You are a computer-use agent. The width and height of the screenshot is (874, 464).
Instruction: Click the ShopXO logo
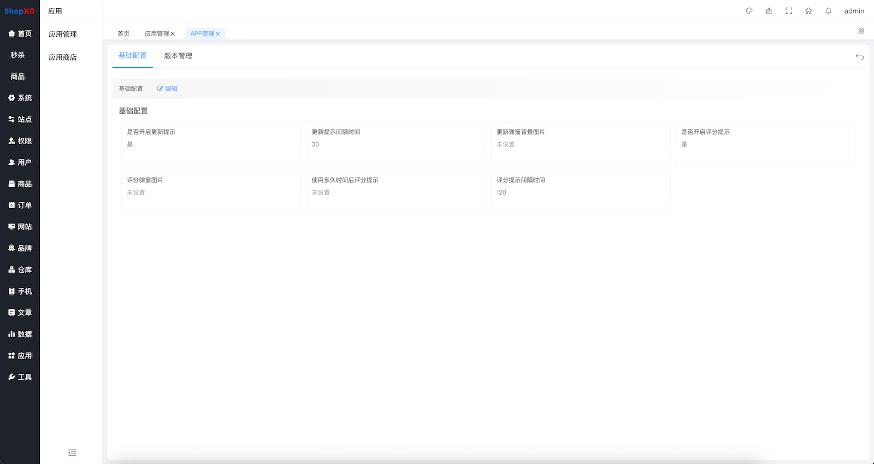pyautogui.click(x=20, y=11)
